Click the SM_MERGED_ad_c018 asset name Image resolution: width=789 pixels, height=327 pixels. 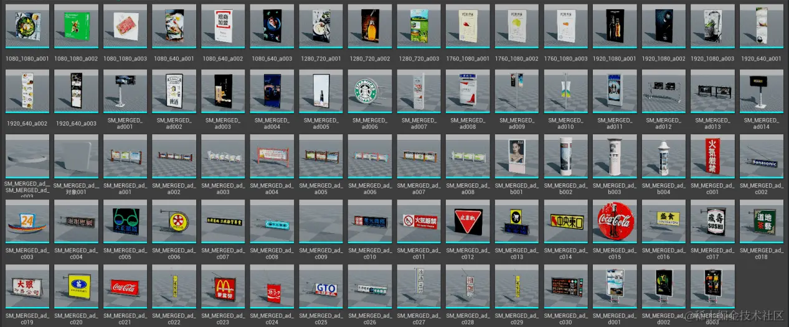(x=762, y=254)
